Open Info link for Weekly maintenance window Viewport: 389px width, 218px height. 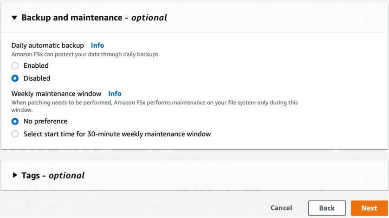click(115, 94)
